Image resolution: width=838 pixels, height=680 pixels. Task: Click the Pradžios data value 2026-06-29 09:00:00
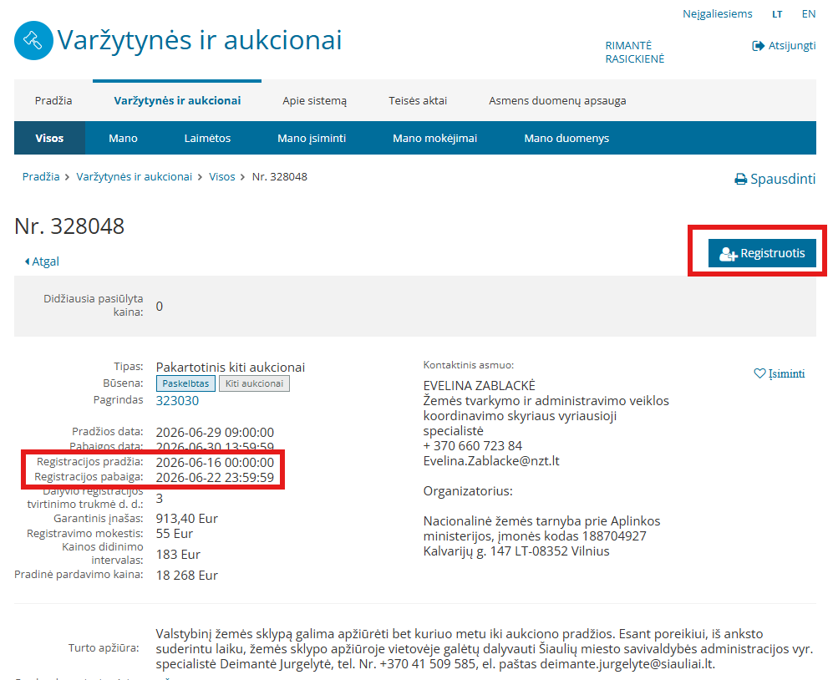(x=215, y=433)
